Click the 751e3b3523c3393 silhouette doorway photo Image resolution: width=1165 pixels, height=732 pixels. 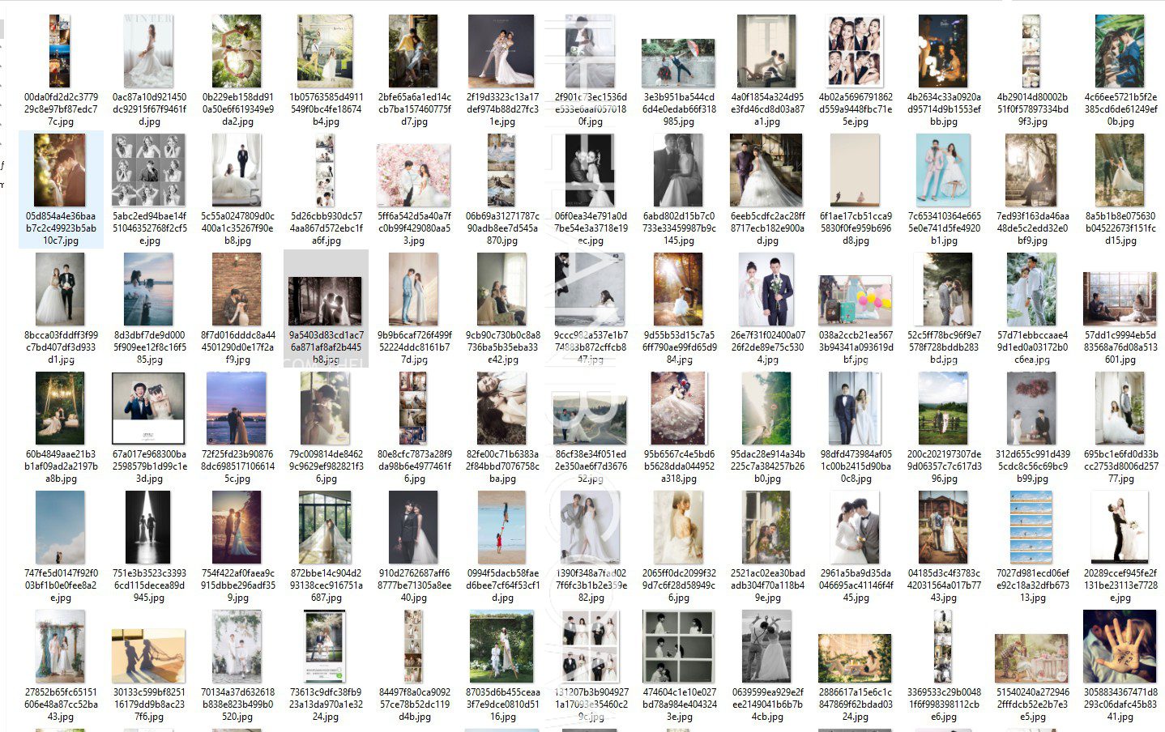click(x=149, y=527)
